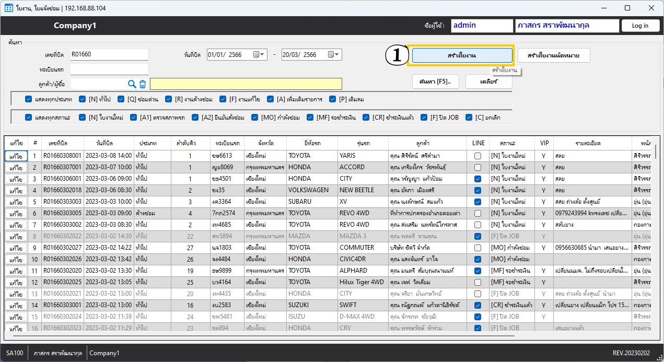This screenshot has height=362, width=664.
Task: Click the เคลียร์ clear button
Action: (x=488, y=81)
